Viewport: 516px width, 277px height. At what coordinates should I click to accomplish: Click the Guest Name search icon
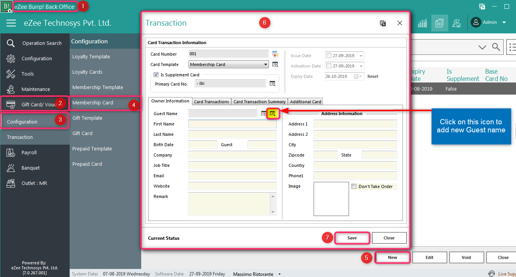pos(264,113)
